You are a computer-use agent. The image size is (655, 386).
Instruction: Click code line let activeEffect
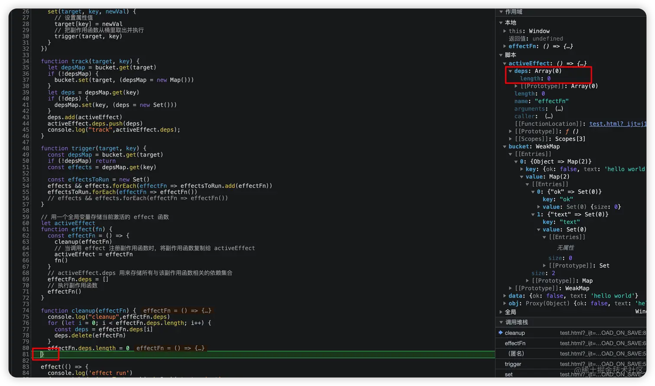[x=68, y=223]
